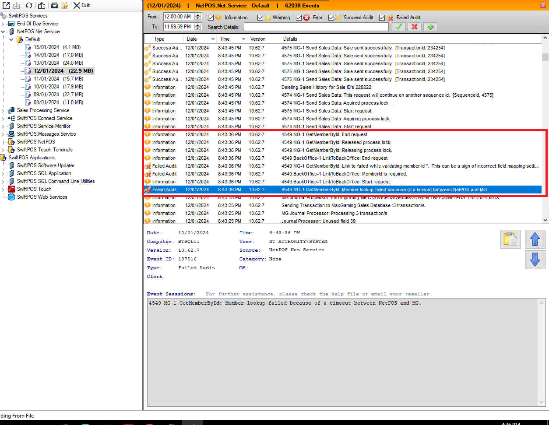The image size is (549, 425).
Task: Expand SwiftPOS Connect Service node
Action: click(3, 118)
